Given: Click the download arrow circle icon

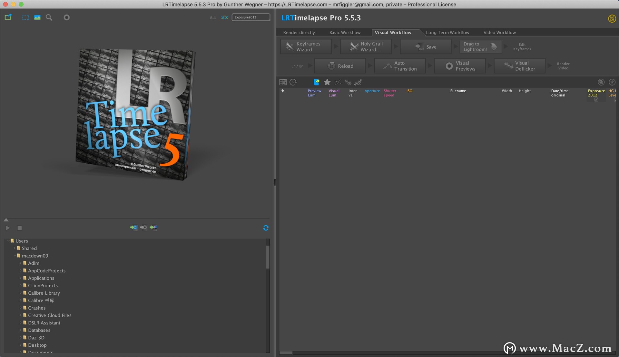Looking at the screenshot, I should pos(612,82).
